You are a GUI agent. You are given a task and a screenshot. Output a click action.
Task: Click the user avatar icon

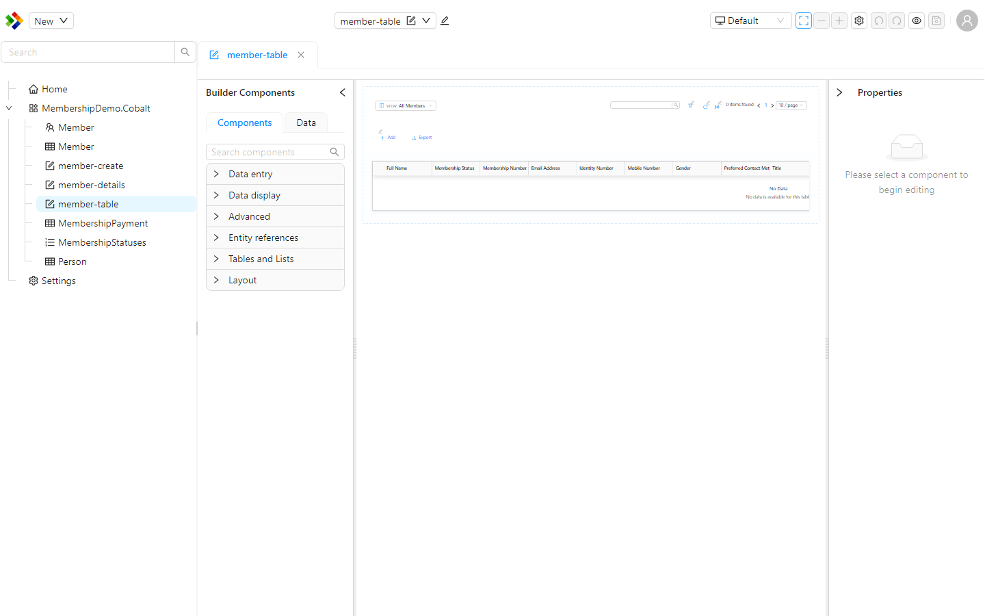coord(967,21)
